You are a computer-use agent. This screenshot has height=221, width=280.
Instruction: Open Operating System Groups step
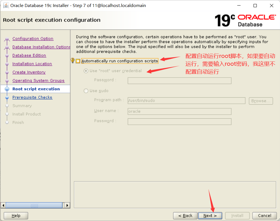[38, 81]
